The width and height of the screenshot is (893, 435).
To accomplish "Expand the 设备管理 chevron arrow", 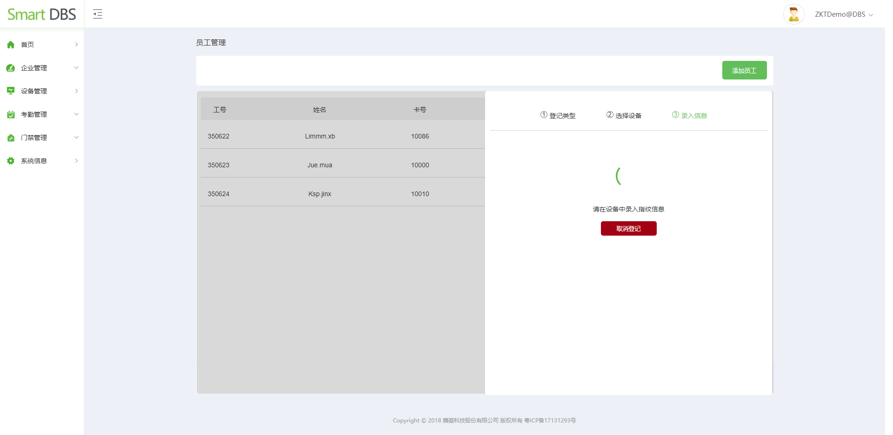I will click(76, 91).
